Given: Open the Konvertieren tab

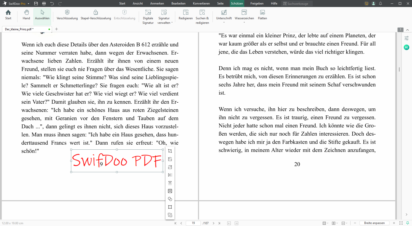Looking at the screenshot, I should [201, 4].
